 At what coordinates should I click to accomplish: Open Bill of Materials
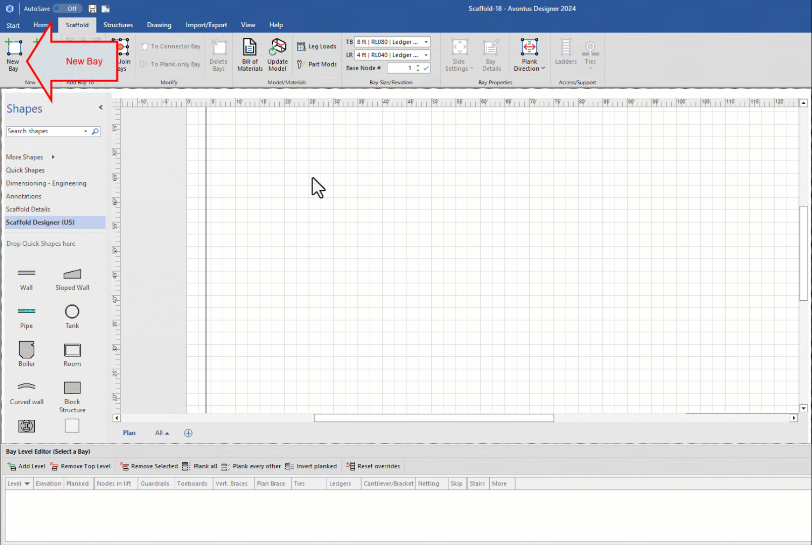249,54
